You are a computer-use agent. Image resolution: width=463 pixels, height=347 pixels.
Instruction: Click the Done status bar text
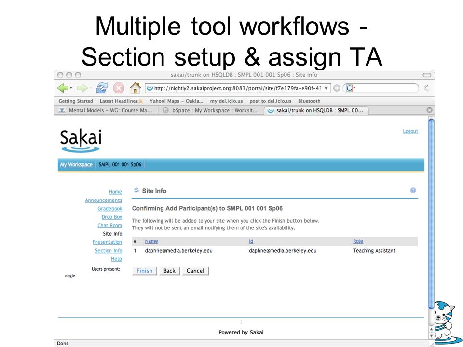[x=63, y=343]
